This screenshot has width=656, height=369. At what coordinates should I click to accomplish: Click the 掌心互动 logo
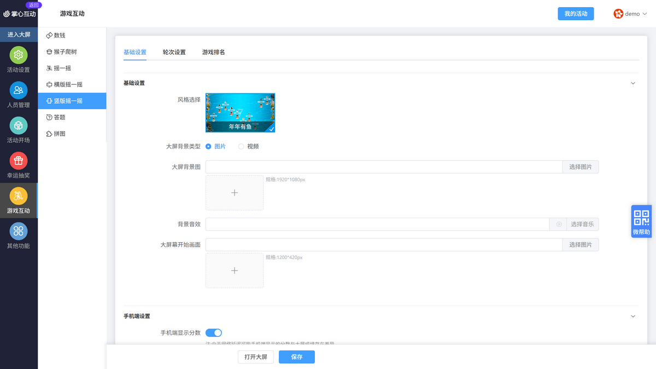coord(20,14)
